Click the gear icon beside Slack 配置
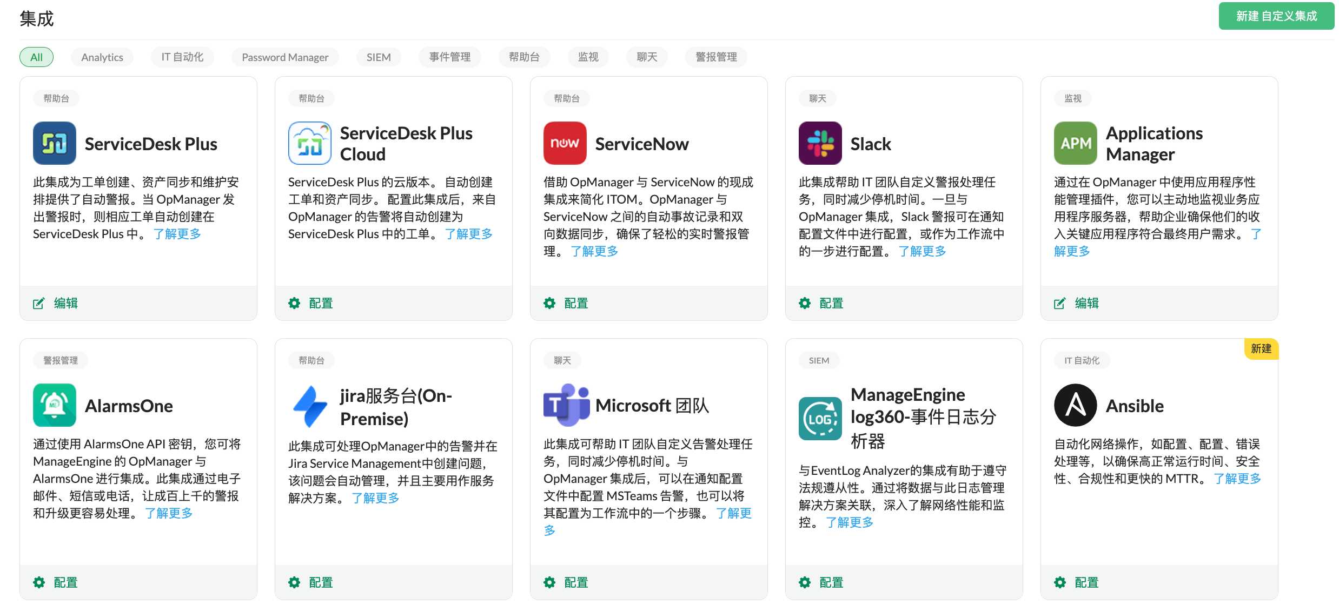Screen dimensions: 1339x605 tap(804, 303)
